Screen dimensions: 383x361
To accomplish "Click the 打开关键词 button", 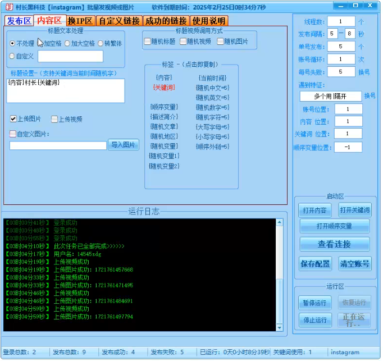I will coord(355,210).
